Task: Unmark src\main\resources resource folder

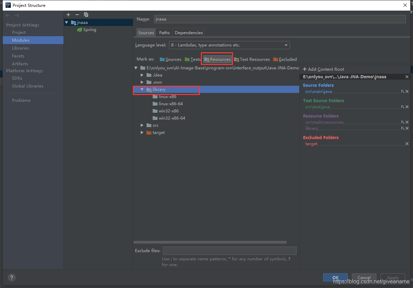Action: click(407, 122)
